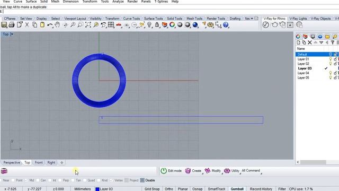Click the color wheel icon in main toolbar

(x=172, y=25)
